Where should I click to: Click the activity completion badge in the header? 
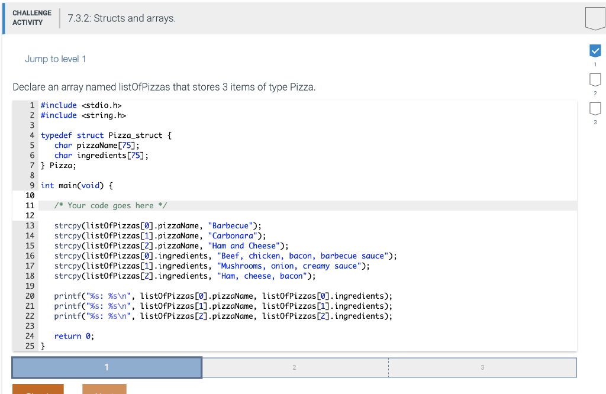click(595, 18)
